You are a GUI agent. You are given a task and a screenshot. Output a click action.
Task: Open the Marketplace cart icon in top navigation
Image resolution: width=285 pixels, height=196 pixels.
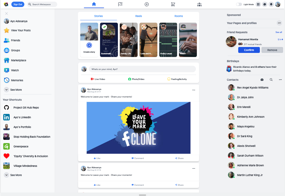pyautogui.click(x=173, y=4)
